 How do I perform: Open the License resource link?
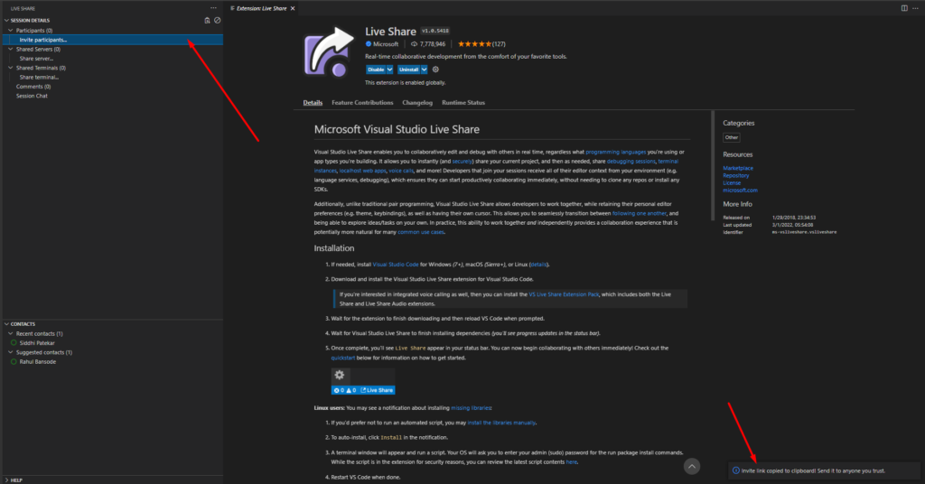(x=732, y=182)
